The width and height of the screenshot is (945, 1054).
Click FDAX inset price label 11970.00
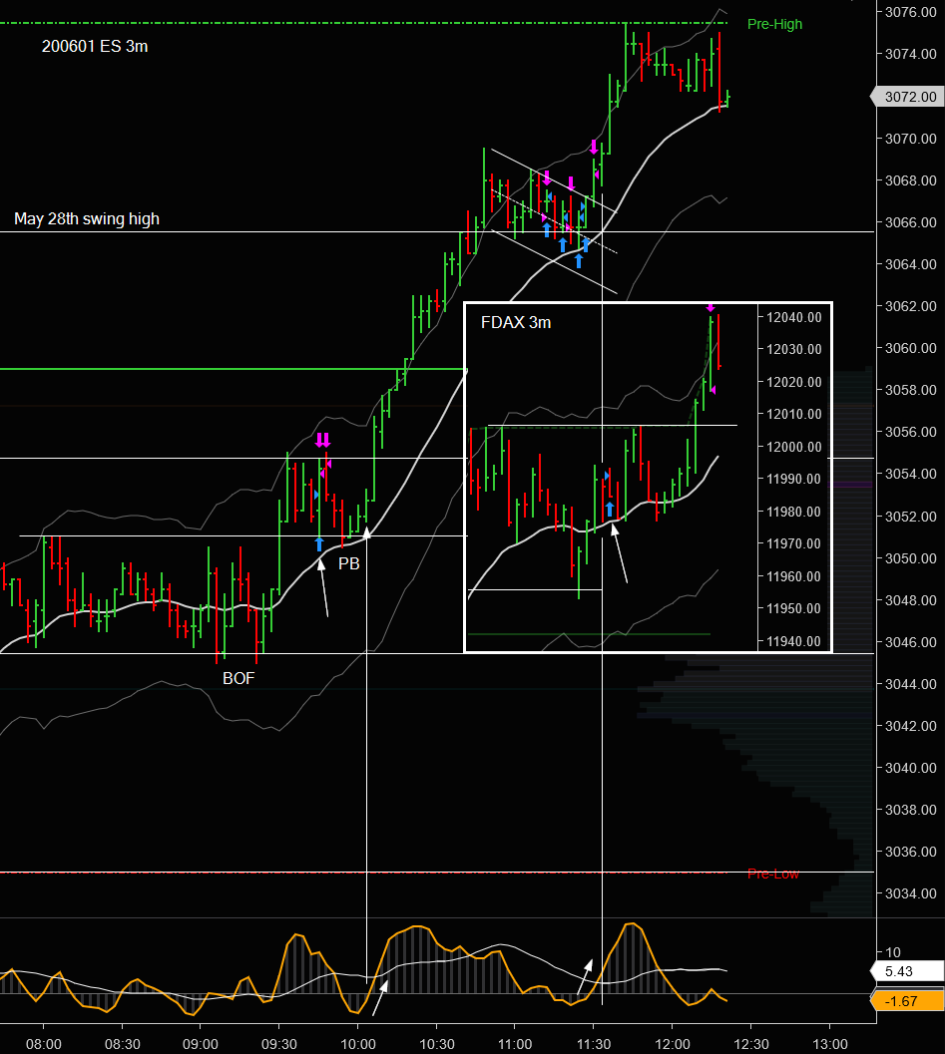pyautogui.click(x=793, y=543)
